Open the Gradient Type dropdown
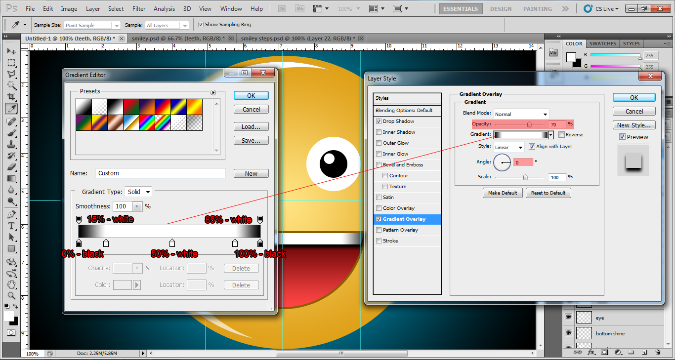 coord(138,192)
